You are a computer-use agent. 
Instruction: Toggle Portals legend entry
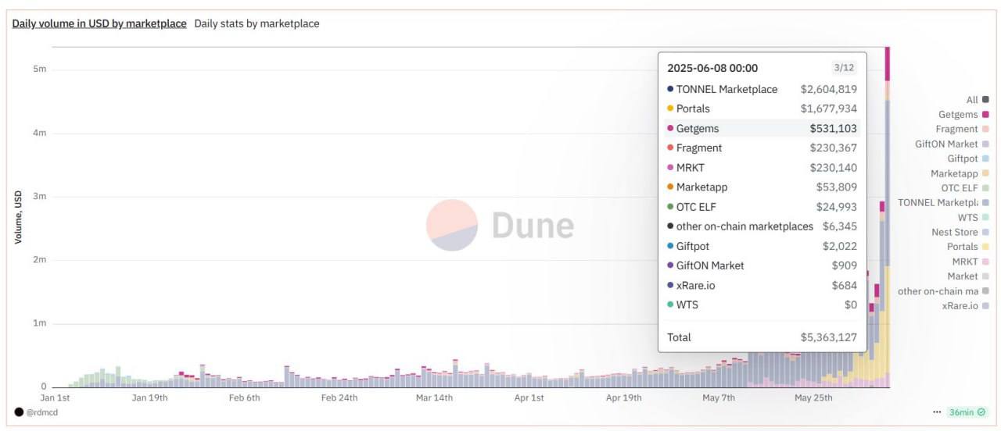968,247
